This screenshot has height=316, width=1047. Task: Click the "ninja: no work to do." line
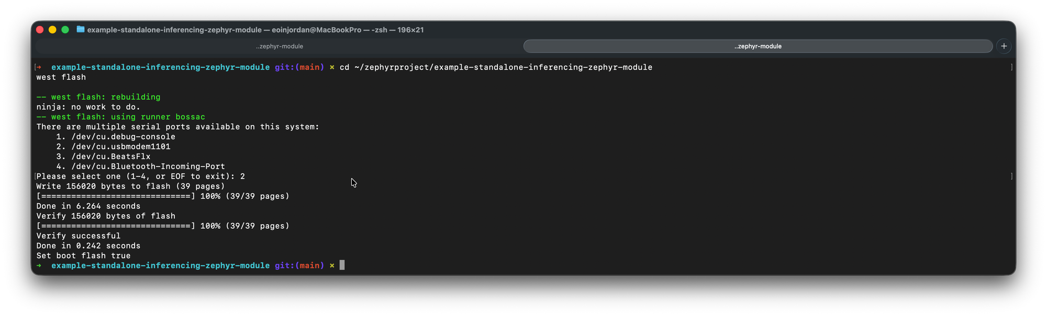tap(88, 107)
